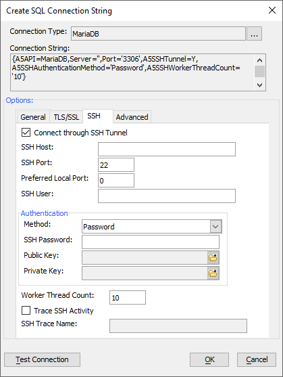This screenshot has width=283, height=377.
Task: Click the Worker Thread Count field
Action: click(x=128, y=297)
